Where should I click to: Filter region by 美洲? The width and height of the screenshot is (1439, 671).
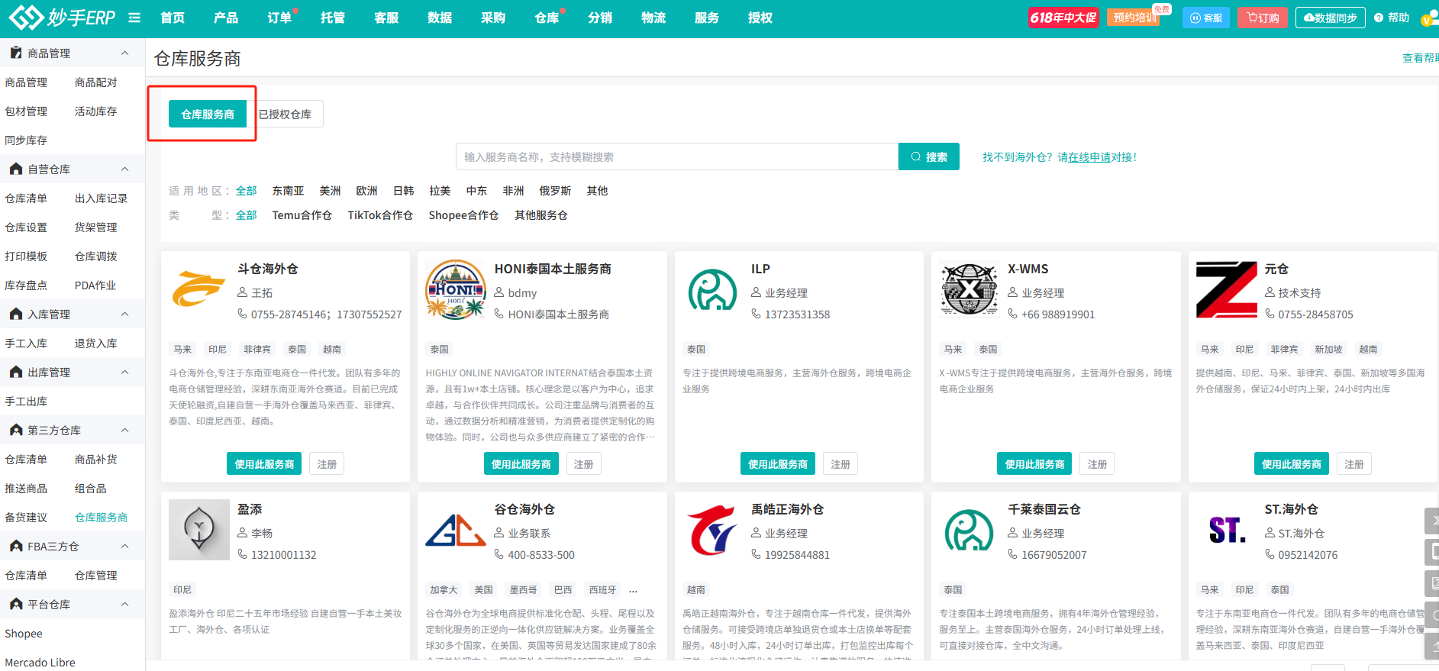coord(330,190)
